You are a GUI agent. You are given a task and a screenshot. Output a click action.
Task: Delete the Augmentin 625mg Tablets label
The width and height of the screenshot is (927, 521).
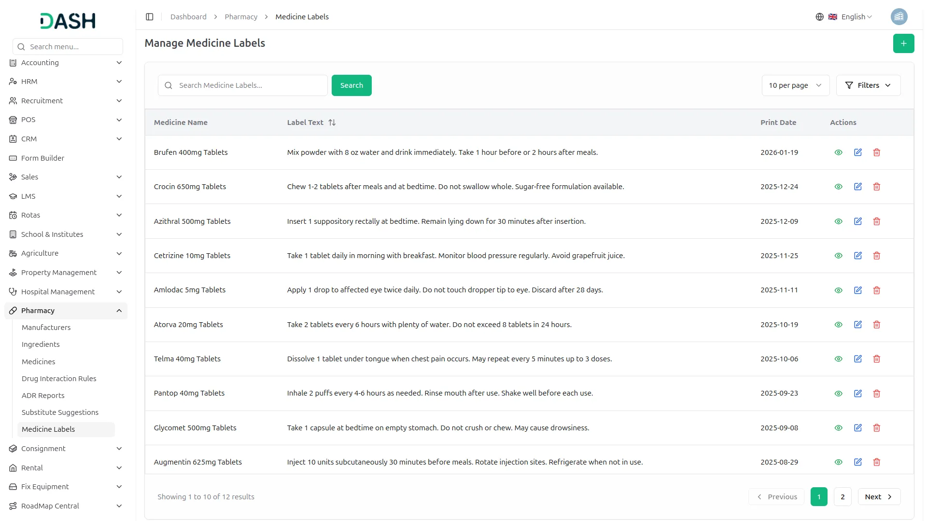[x=876, y=462]
